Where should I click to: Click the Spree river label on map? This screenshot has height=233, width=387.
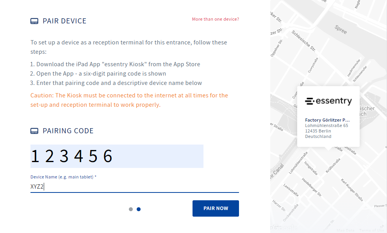click(x=341, y=30)
